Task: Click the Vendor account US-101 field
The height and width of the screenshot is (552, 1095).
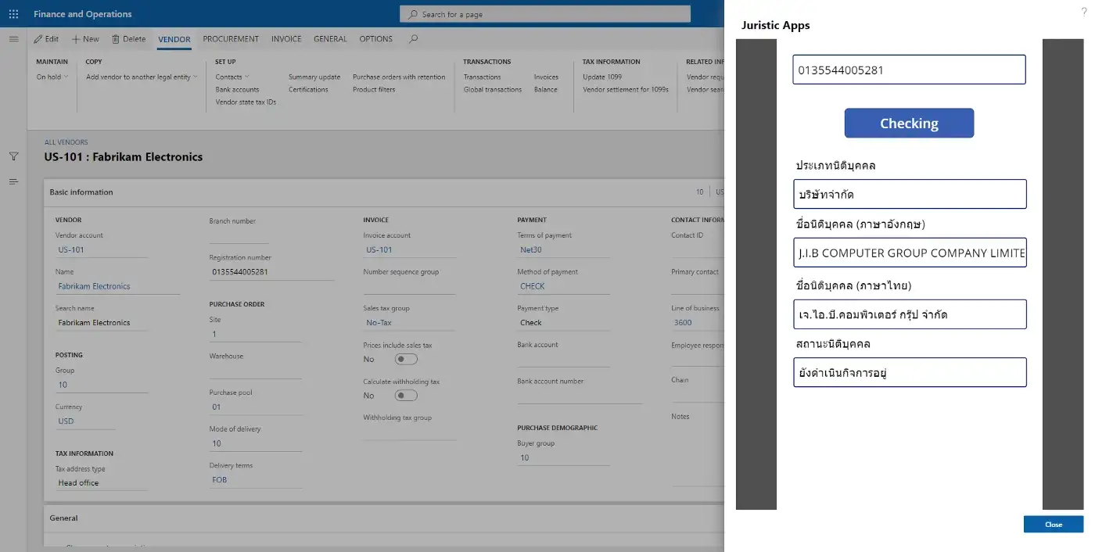Action: 101,249
